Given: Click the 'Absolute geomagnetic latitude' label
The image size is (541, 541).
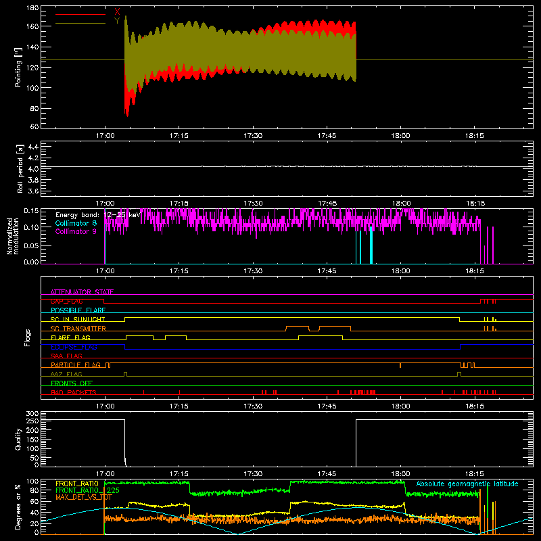Looking at the screenshot, I should 467,484.
